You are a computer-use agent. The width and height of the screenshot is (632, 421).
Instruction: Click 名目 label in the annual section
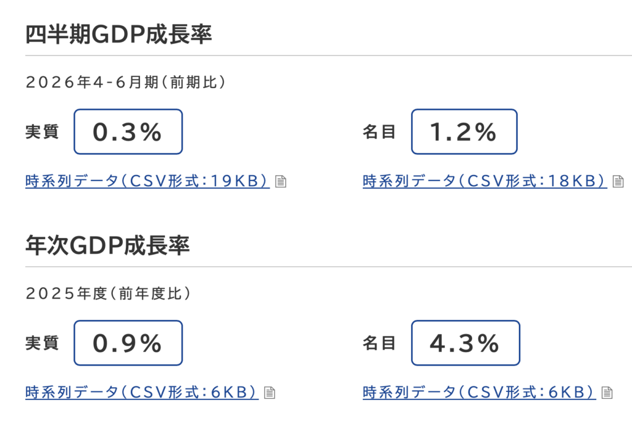pyautogui.click(x=380, y=343)
